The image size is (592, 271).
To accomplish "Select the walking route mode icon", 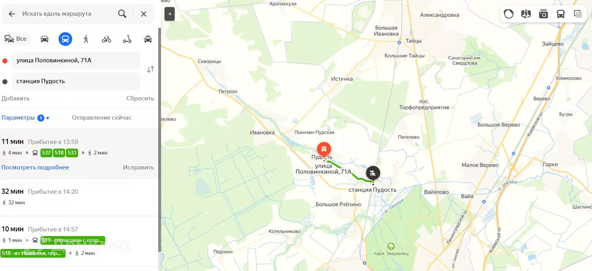I will 86,39.
